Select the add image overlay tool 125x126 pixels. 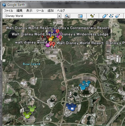coord(117,16)
